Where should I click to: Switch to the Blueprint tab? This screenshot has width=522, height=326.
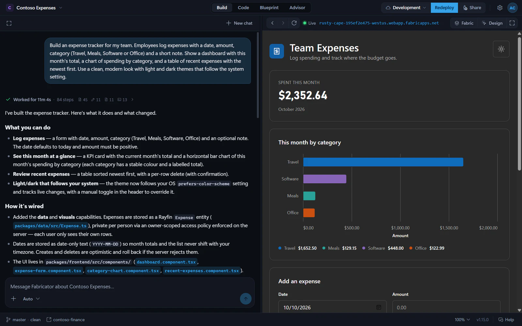269,8
